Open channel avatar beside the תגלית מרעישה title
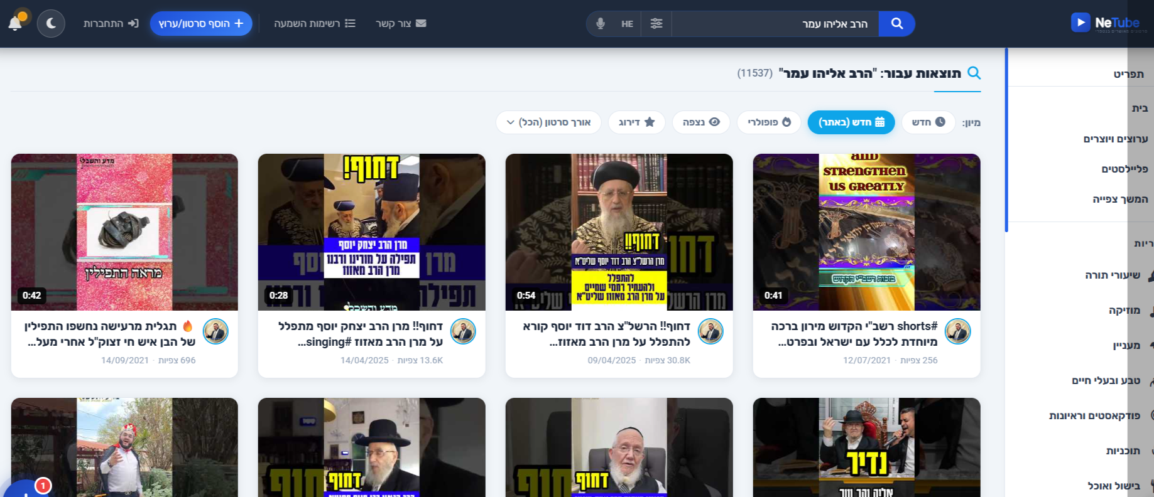The height and width of the screenshot is (497, 1154). coord(215,331)
